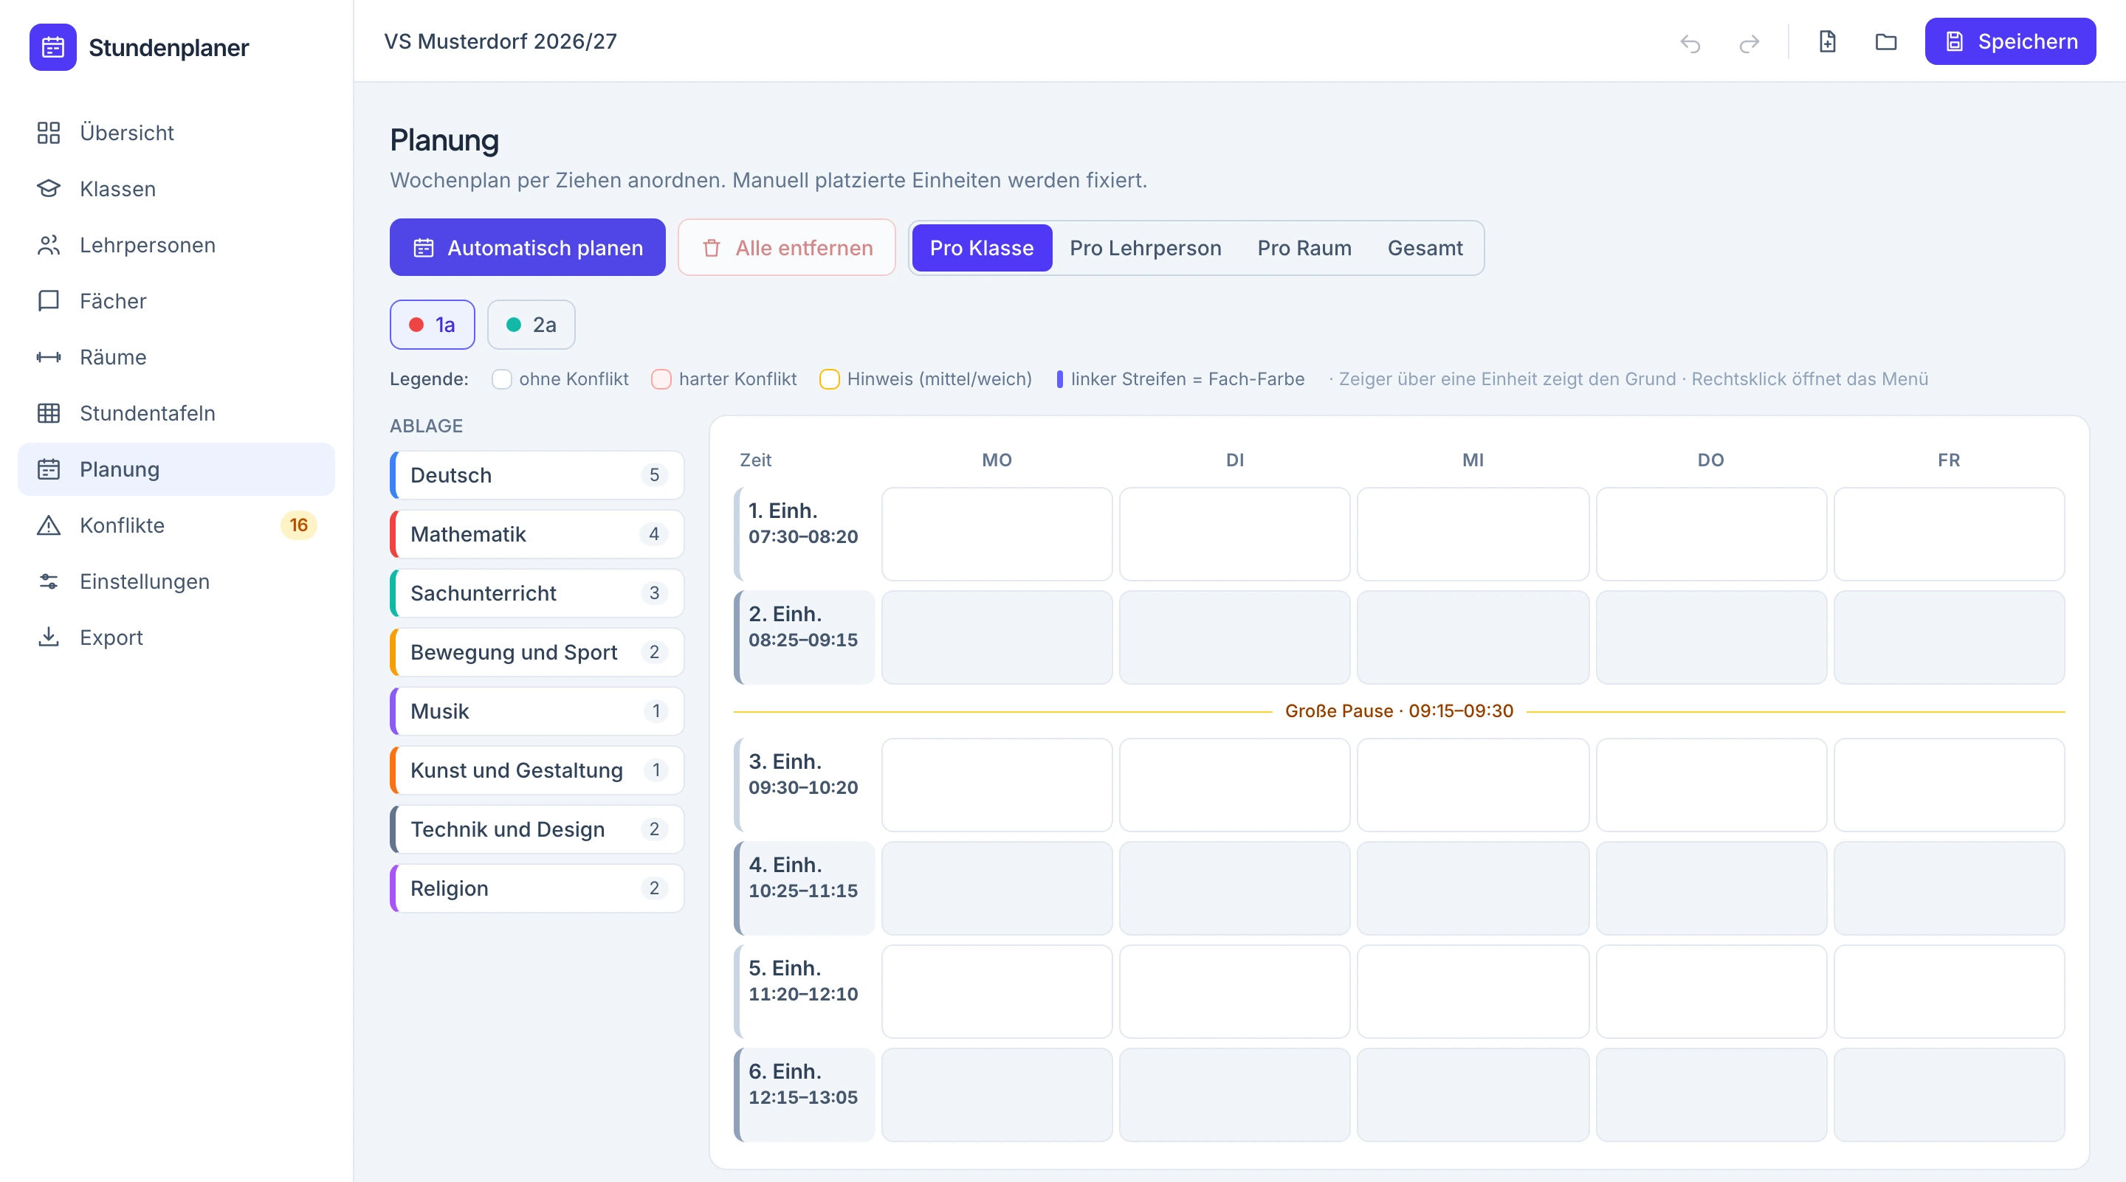
Task: Select the Mathematik item in Ablage
Action: click(x=537, y=534)
